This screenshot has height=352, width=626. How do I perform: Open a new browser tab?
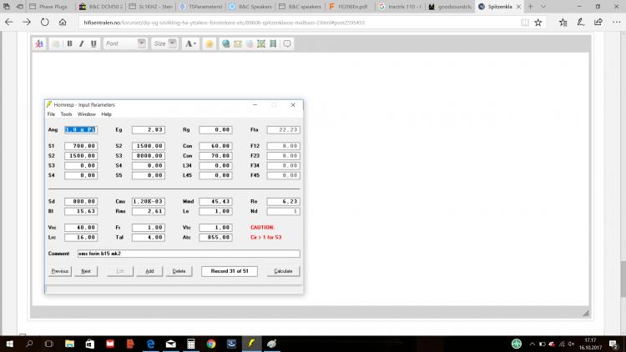531,7
